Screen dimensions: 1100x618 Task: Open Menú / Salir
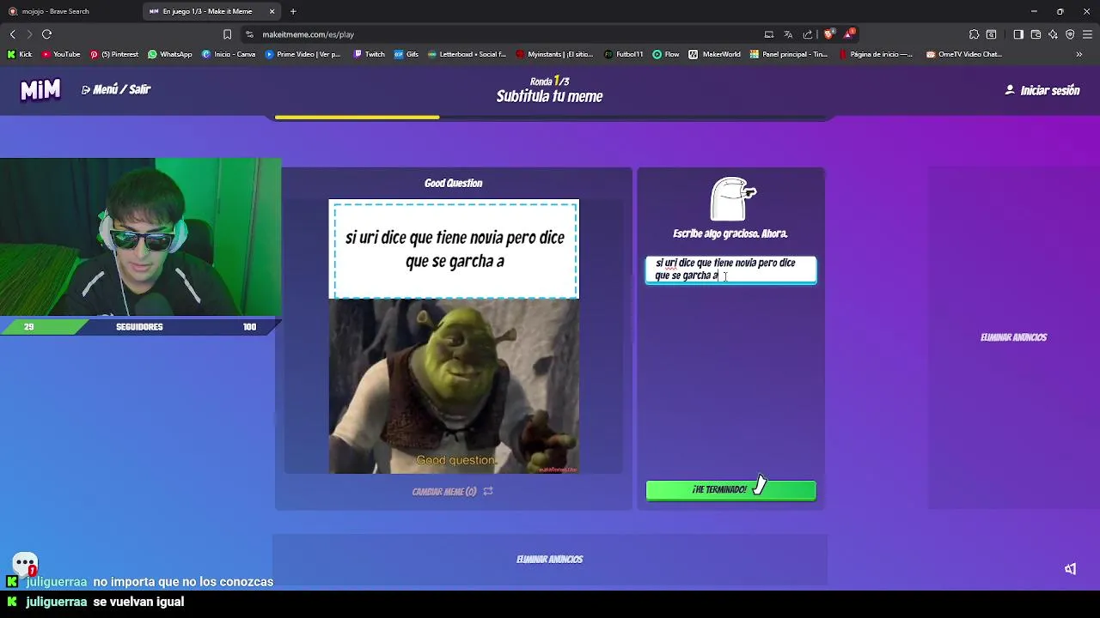[116, 89]
